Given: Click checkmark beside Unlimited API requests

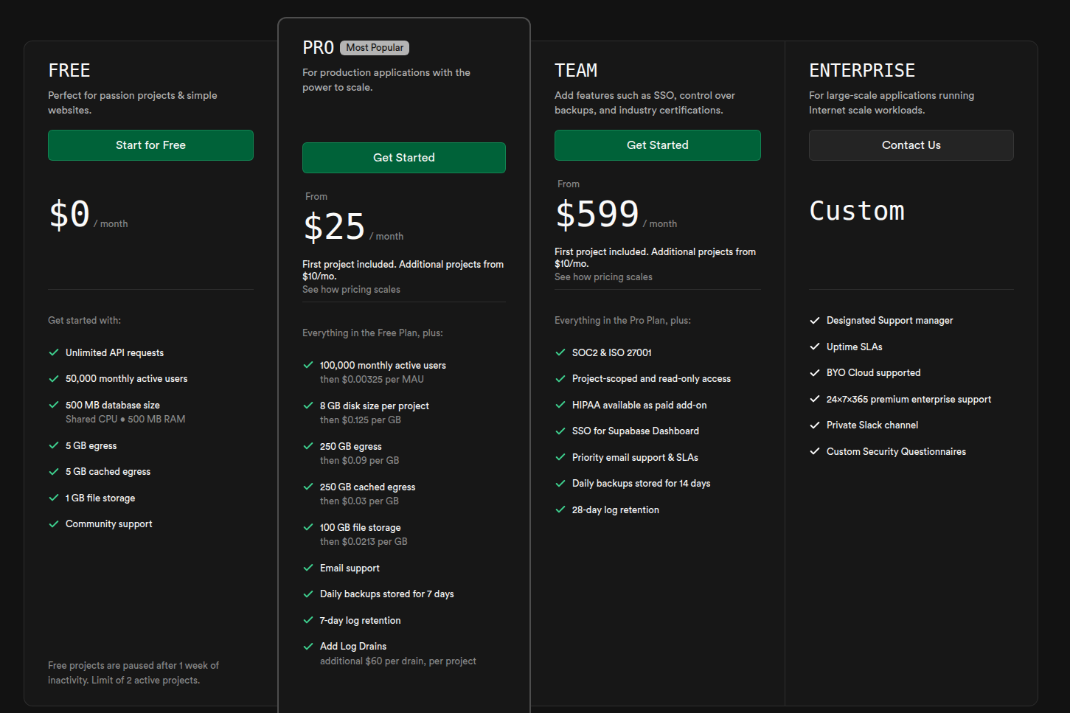Looking at the screenshot, I should coord(54,352).
